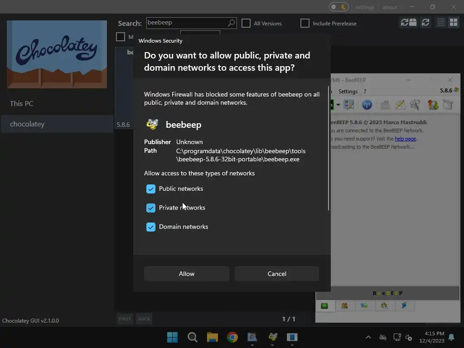Click the blue broadcast antenna icon in BeeBEEP
The width and height of the screenshot is (464, 348).
367,105
